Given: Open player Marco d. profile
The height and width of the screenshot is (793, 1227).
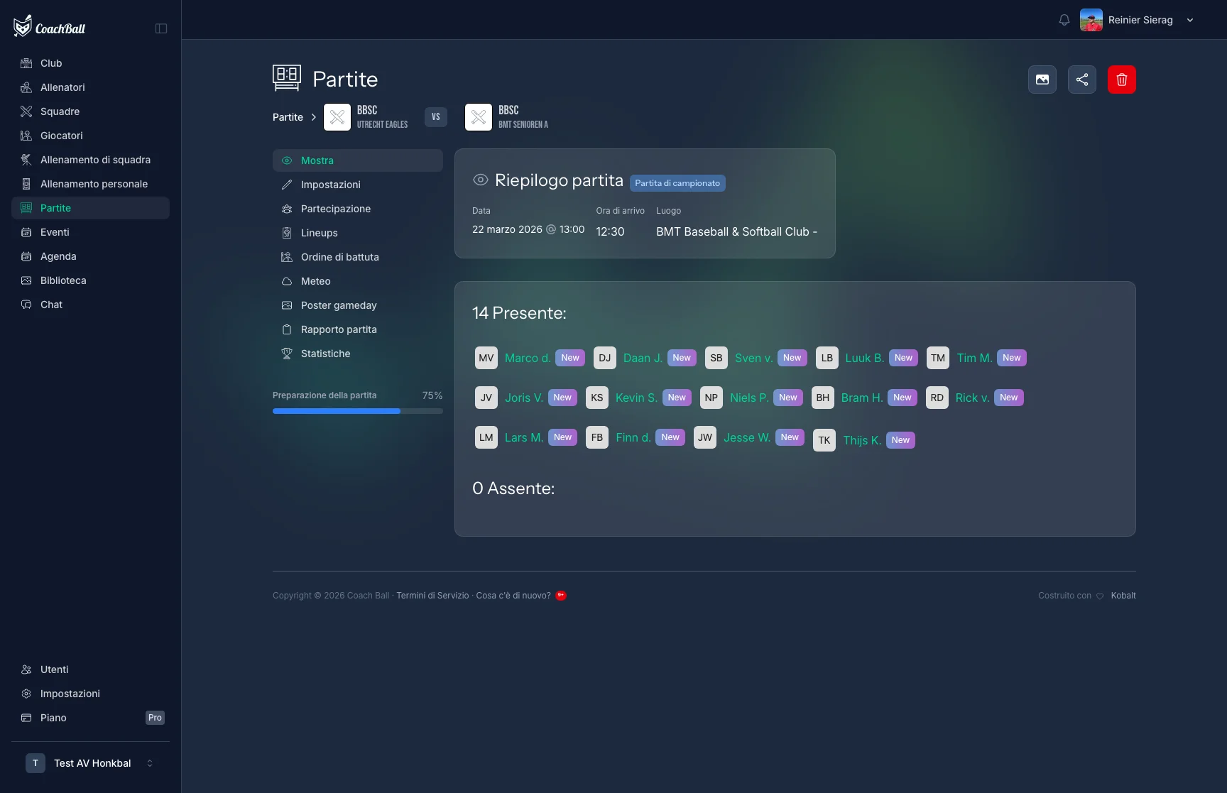Looking at the screenshot, I should point(528,358).
